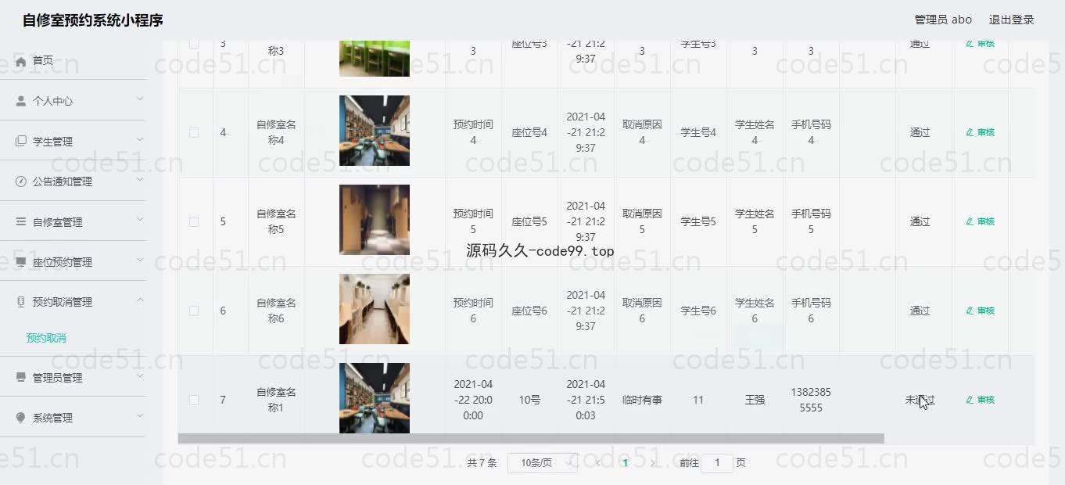Screen dimensions: 1065x485
Task: Click the 审核 edit icon in row 7
Action: (x=970, y=400)
